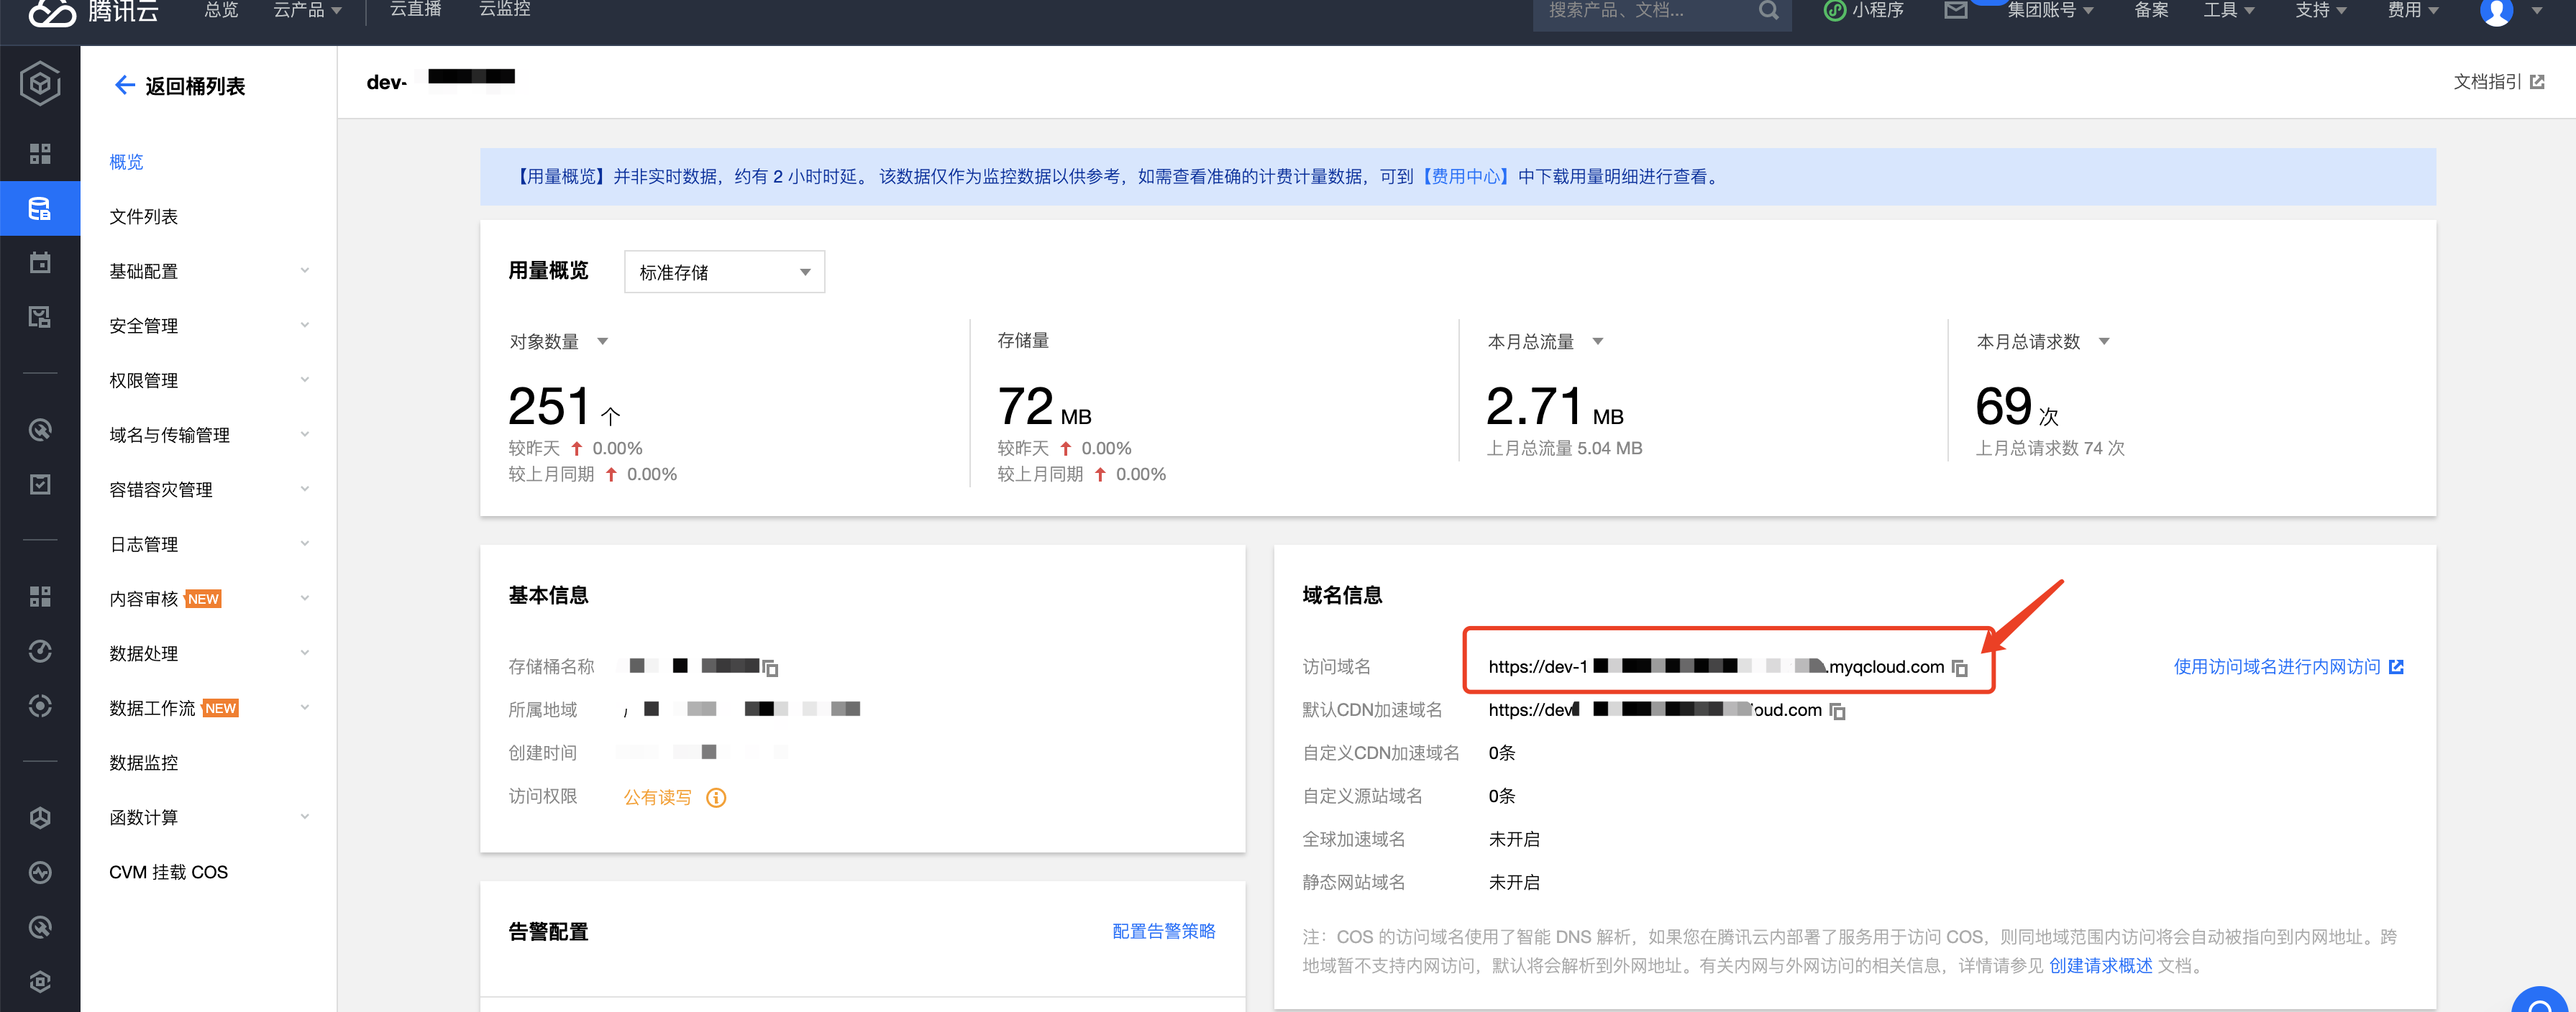Click the Tencent Cloud logo

click(x=92, y=12)
